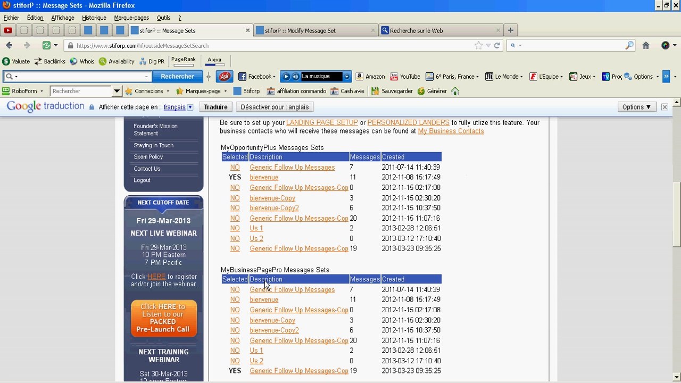Viewport: 681px width, 383px height.
Task: Open the Google translation Options dropdown
Action: [x=637, y=107]
